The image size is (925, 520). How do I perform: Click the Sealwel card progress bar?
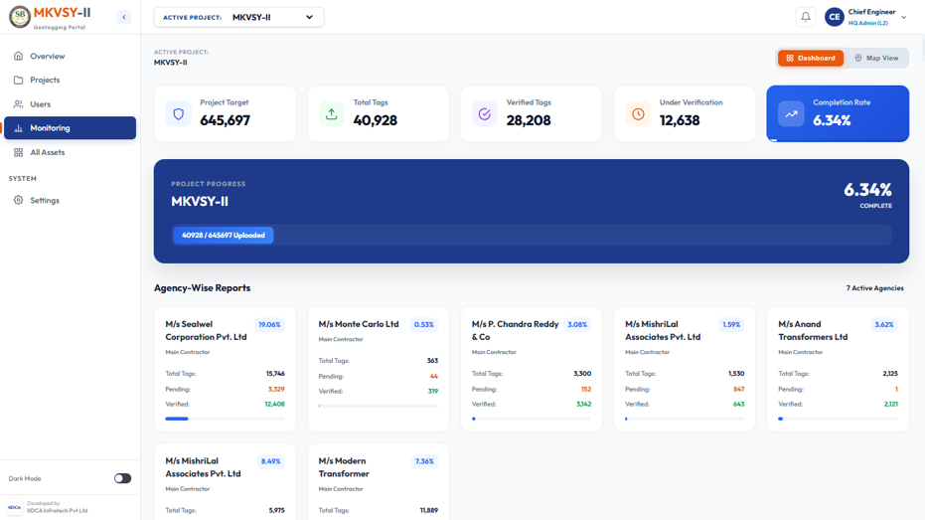[x=225, y=419]
